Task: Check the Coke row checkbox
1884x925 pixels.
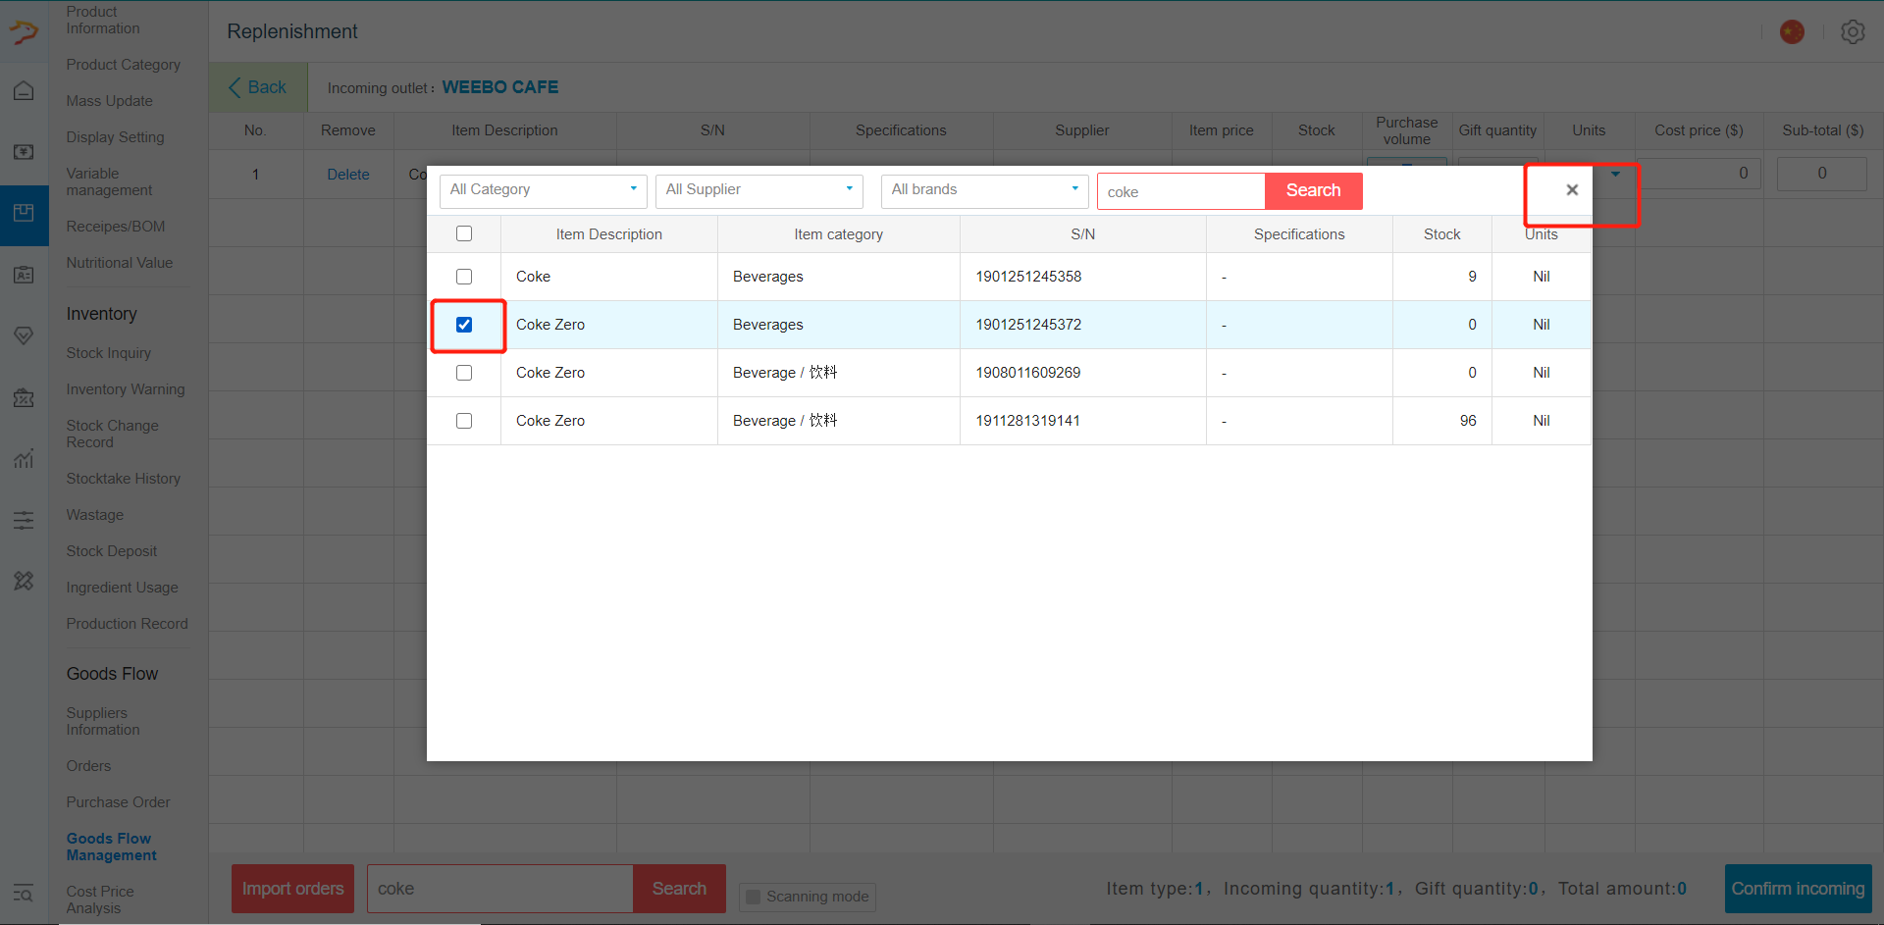Action: tap(464, 277)
